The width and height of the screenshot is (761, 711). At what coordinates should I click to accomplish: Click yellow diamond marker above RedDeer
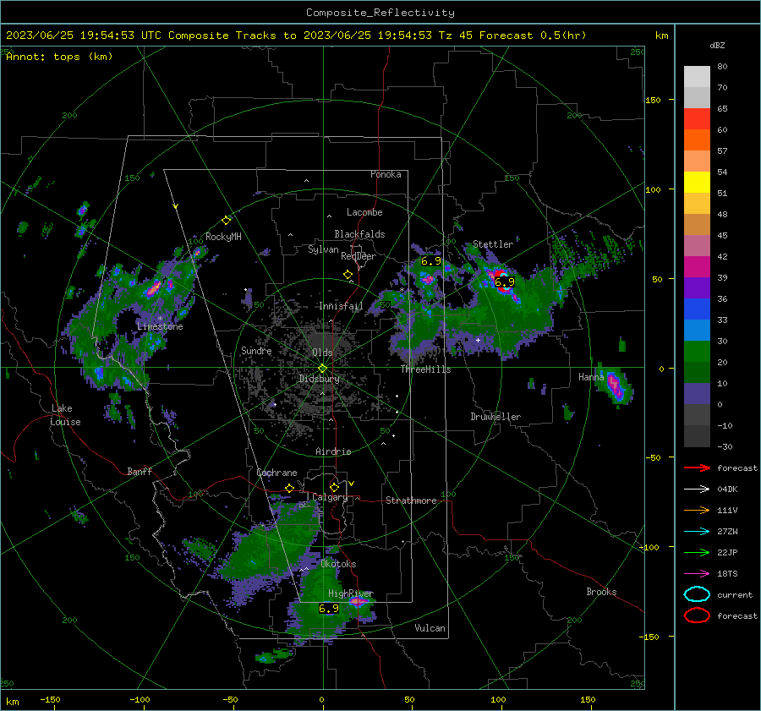[348, 275]
